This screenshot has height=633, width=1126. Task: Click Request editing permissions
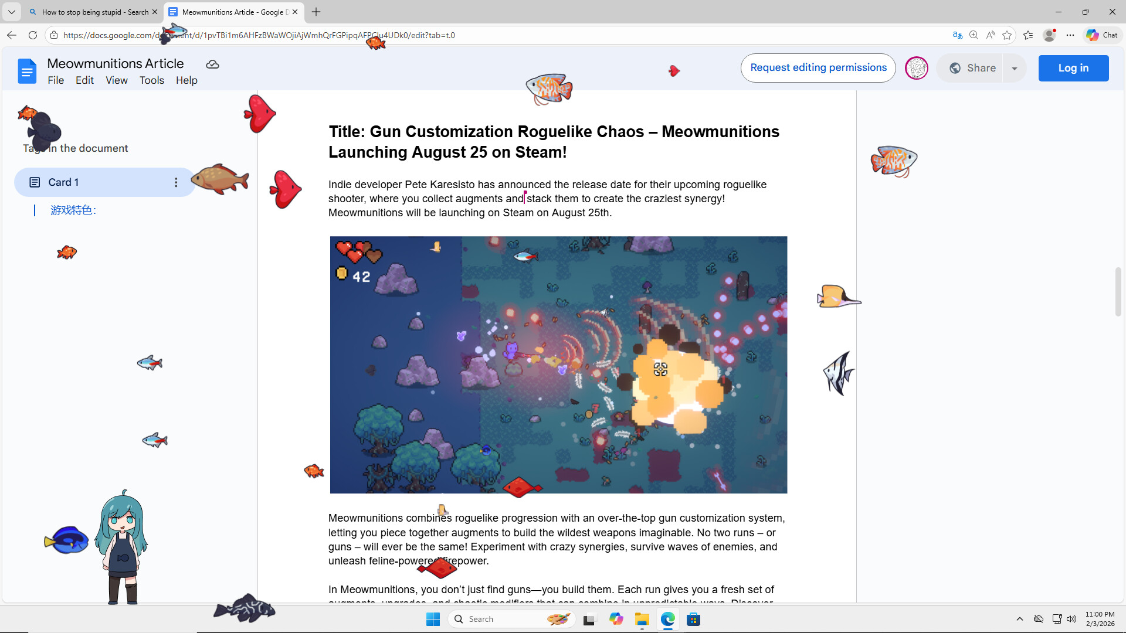[818, 67]
